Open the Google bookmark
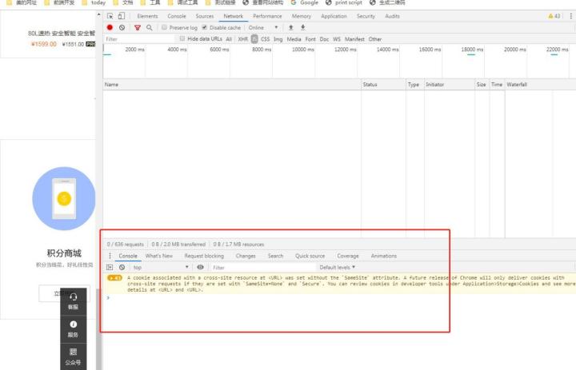 [305, 2]
